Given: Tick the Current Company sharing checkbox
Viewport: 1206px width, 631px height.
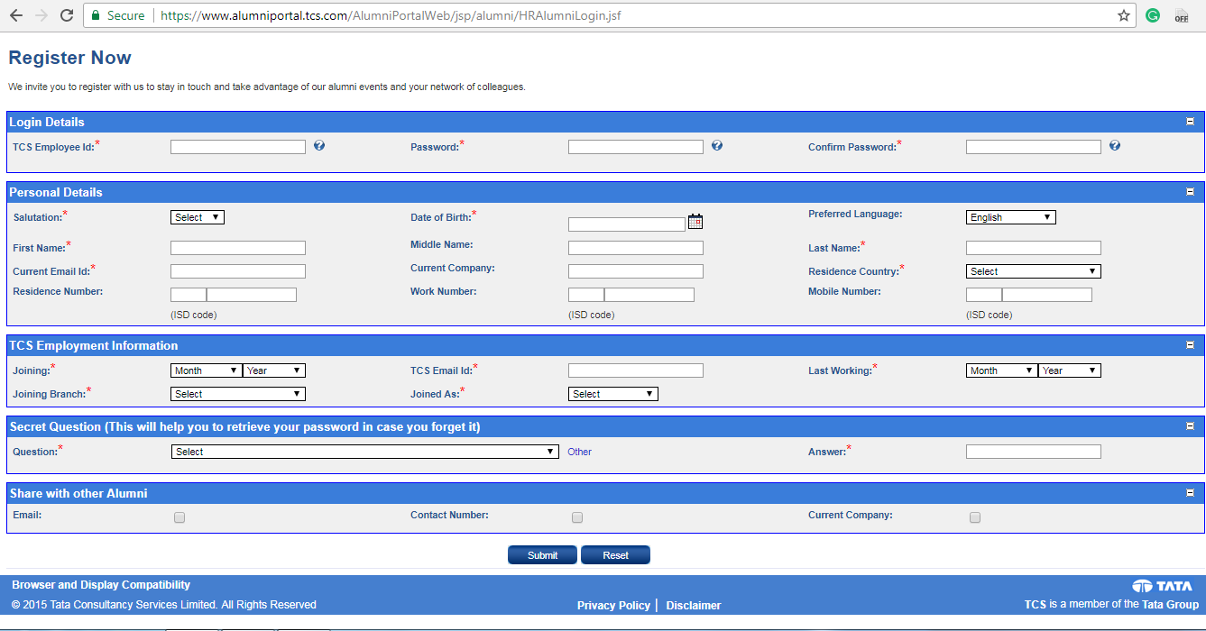Looking at the screenshot, I should pyautogui.click(x=975, y=517).
